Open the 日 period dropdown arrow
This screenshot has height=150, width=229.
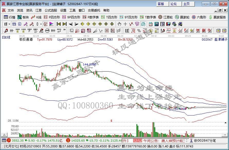(9, 24)
